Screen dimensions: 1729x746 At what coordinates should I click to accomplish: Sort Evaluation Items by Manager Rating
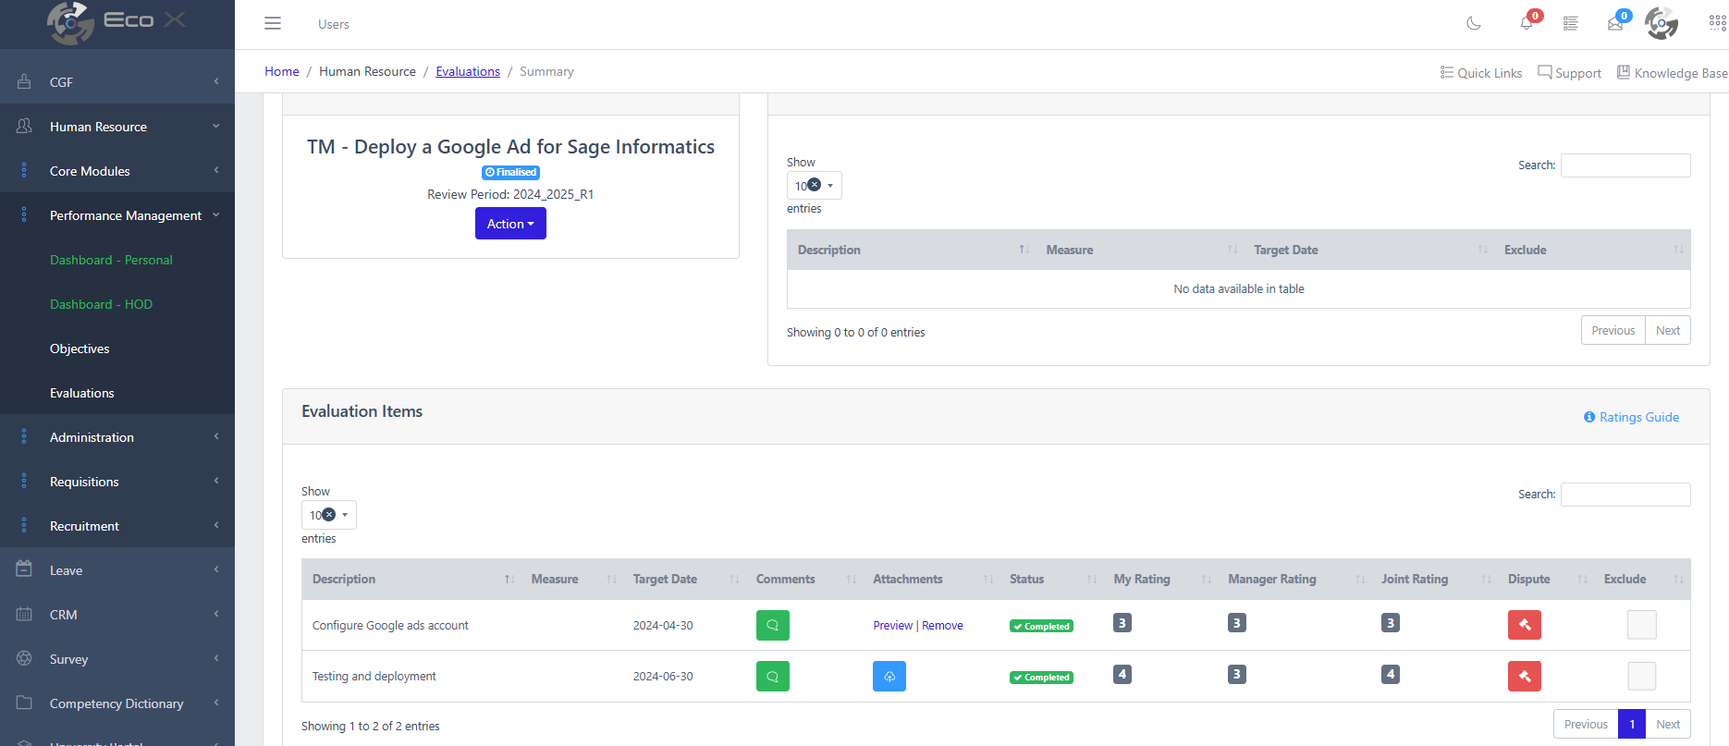[1294, 579]
